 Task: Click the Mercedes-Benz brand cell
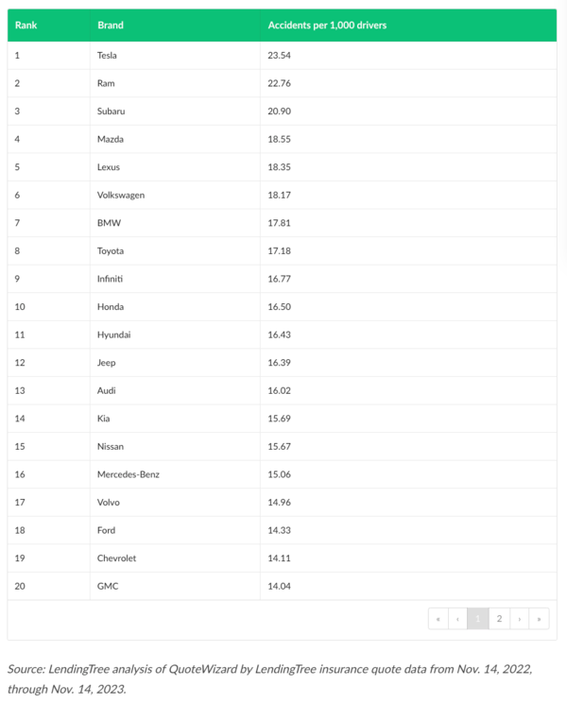(x=128, y=474)
